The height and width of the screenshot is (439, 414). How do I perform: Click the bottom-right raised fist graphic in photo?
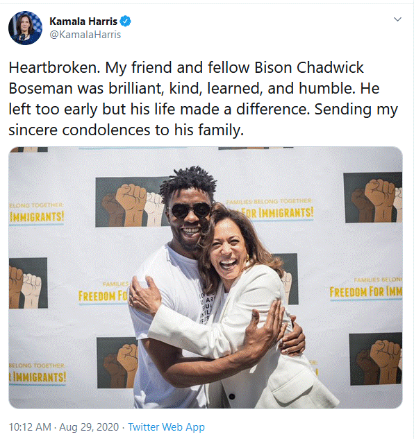click(x=376, y=359)
